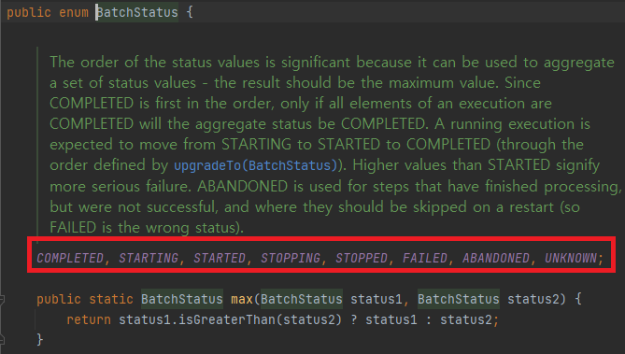This screenshot has width=625, height=354.
Task: Click the BatchStatus return type of max
Action: [x=182, y=299]
